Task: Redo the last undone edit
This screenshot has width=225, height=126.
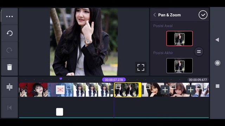Action: point(9,50)
